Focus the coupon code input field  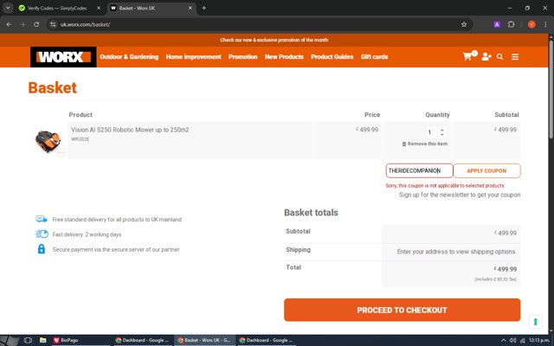[419, 171]
